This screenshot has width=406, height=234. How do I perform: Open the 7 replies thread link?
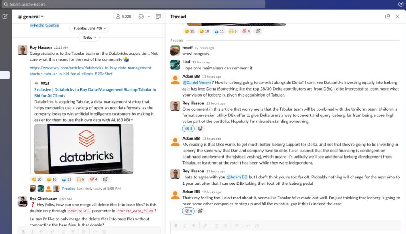point(68,189)
